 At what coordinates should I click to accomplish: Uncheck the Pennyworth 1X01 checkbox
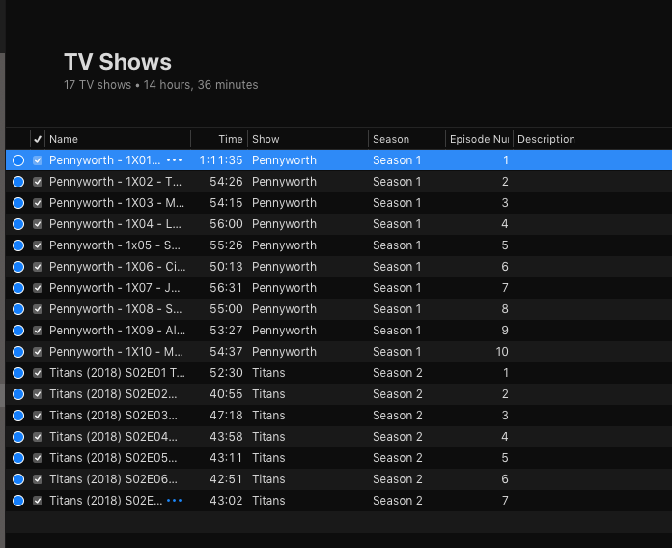pyautogui.click(x=38, y=160)
